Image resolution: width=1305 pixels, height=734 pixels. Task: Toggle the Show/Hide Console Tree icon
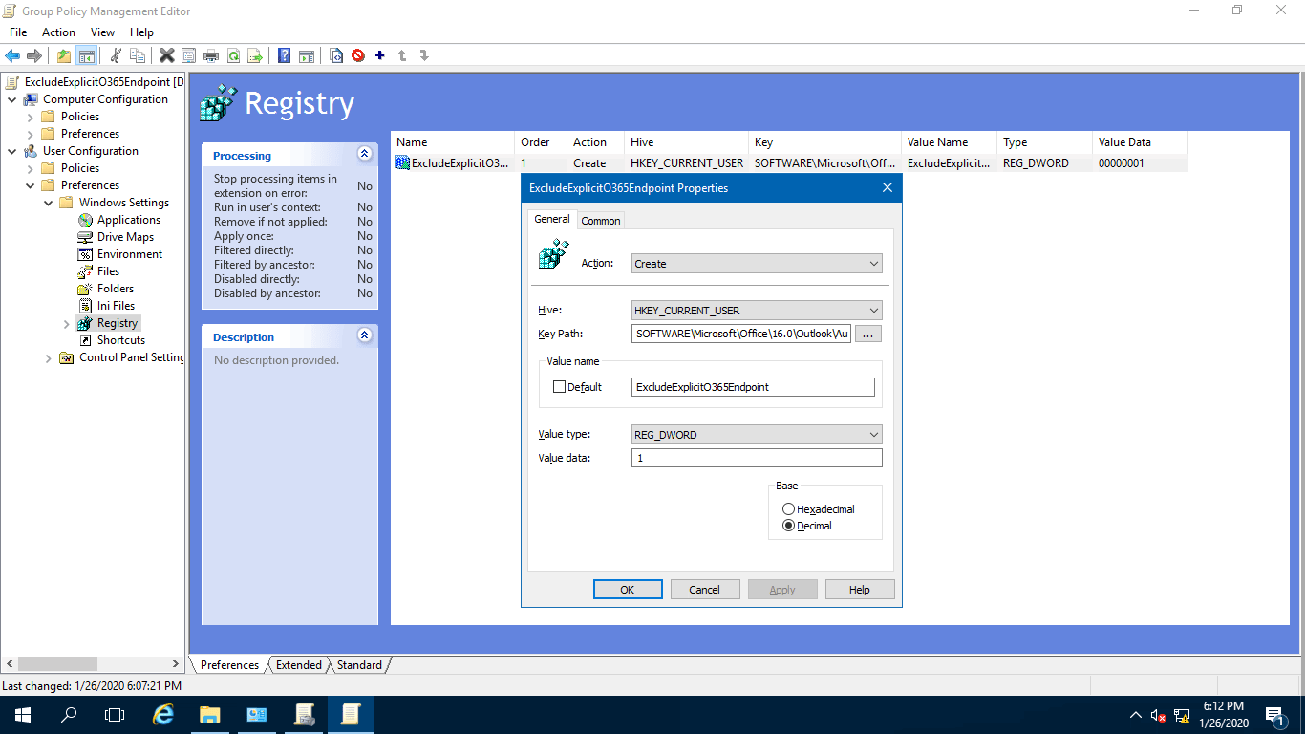point(86,55)
